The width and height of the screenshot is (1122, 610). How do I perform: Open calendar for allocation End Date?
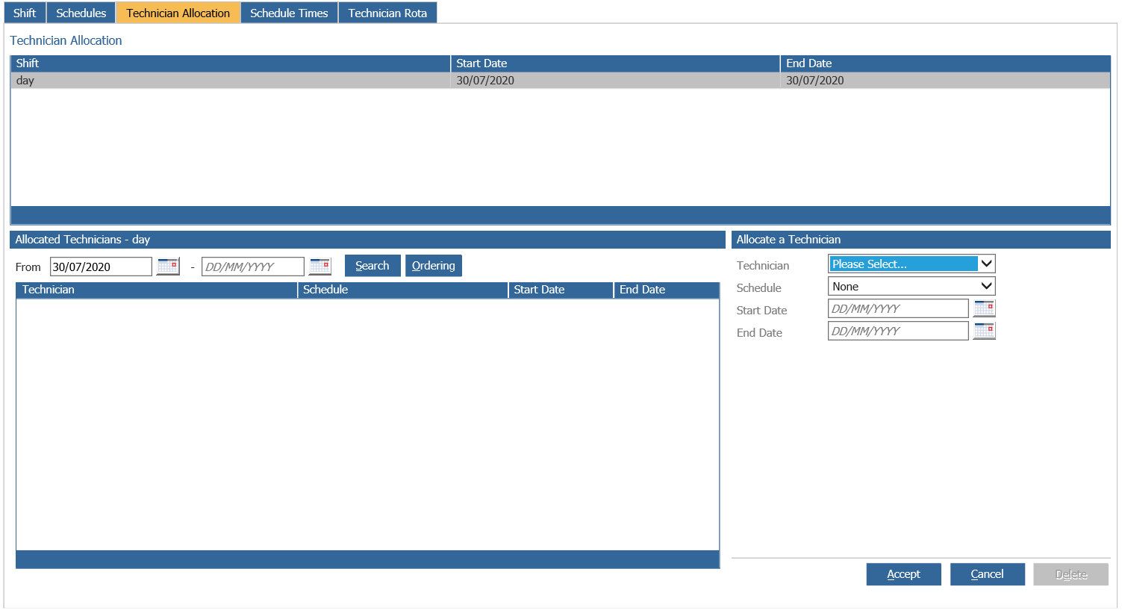[x=985, y=331]
